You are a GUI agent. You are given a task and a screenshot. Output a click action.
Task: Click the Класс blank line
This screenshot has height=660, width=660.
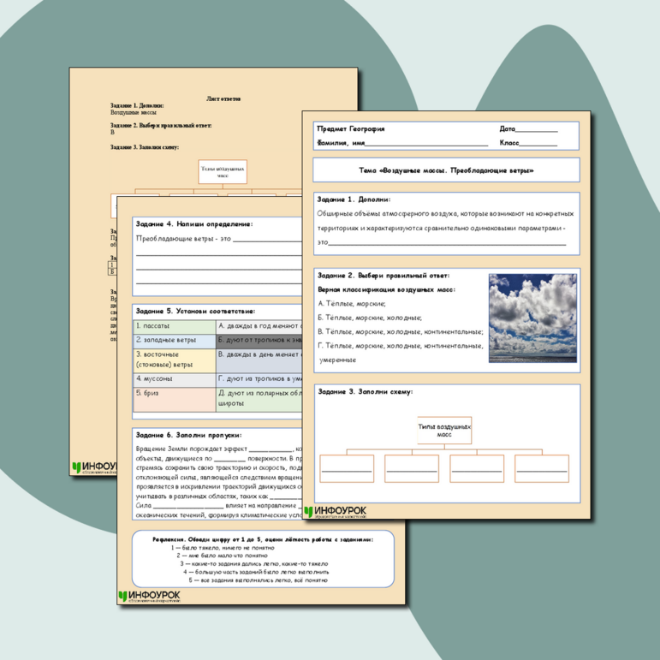pyautogui.click(x=539, y=143)
